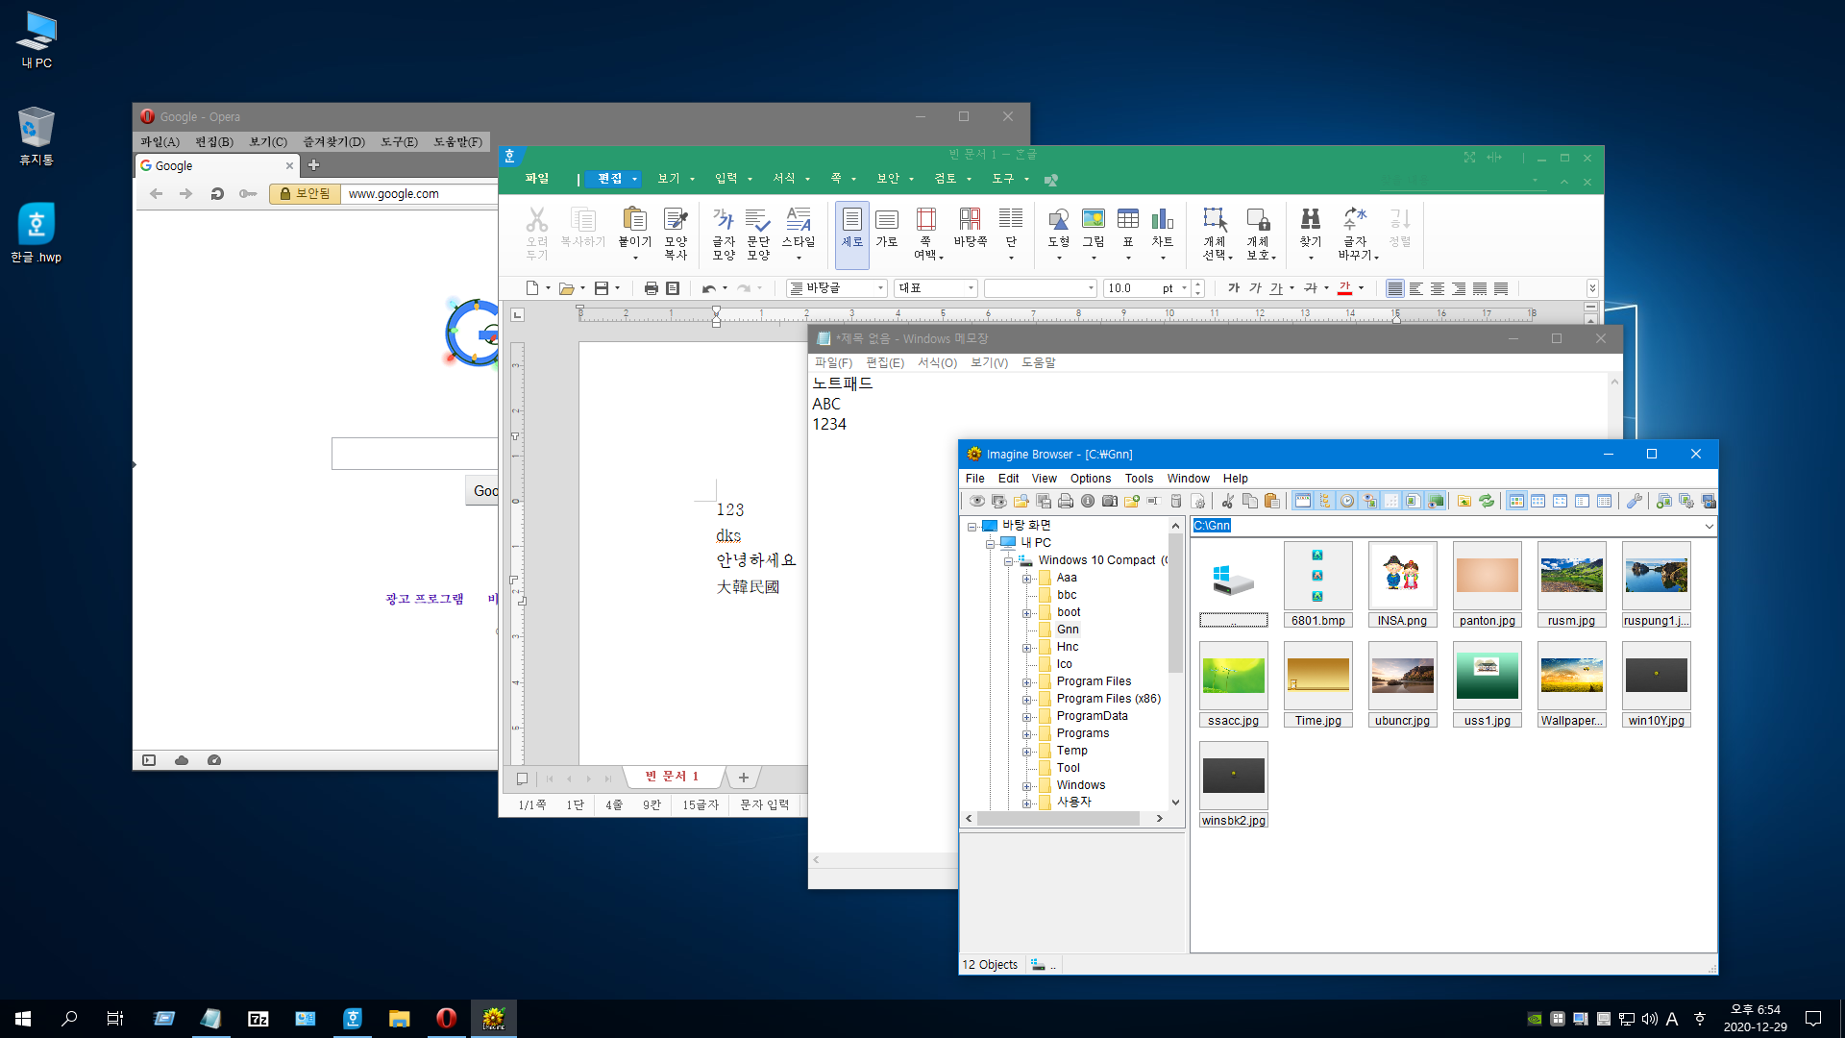
Task: Click 표 table icon in Hangul ribbon
Action: coord(1128,234)
